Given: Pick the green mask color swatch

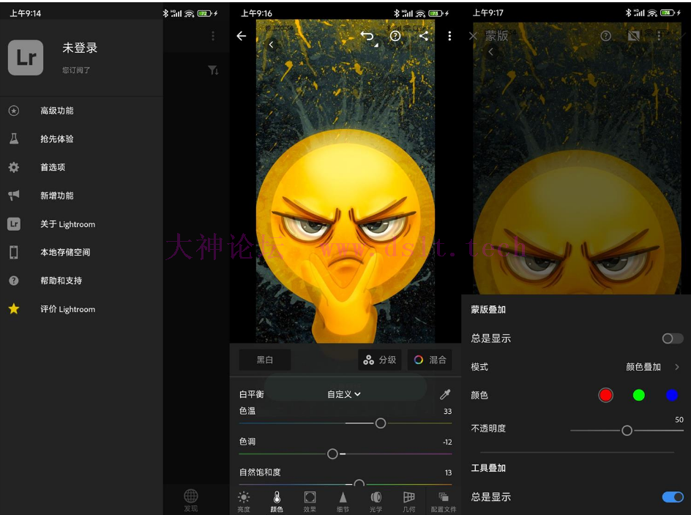Looking at the screenshot, I should click(639, 395).
